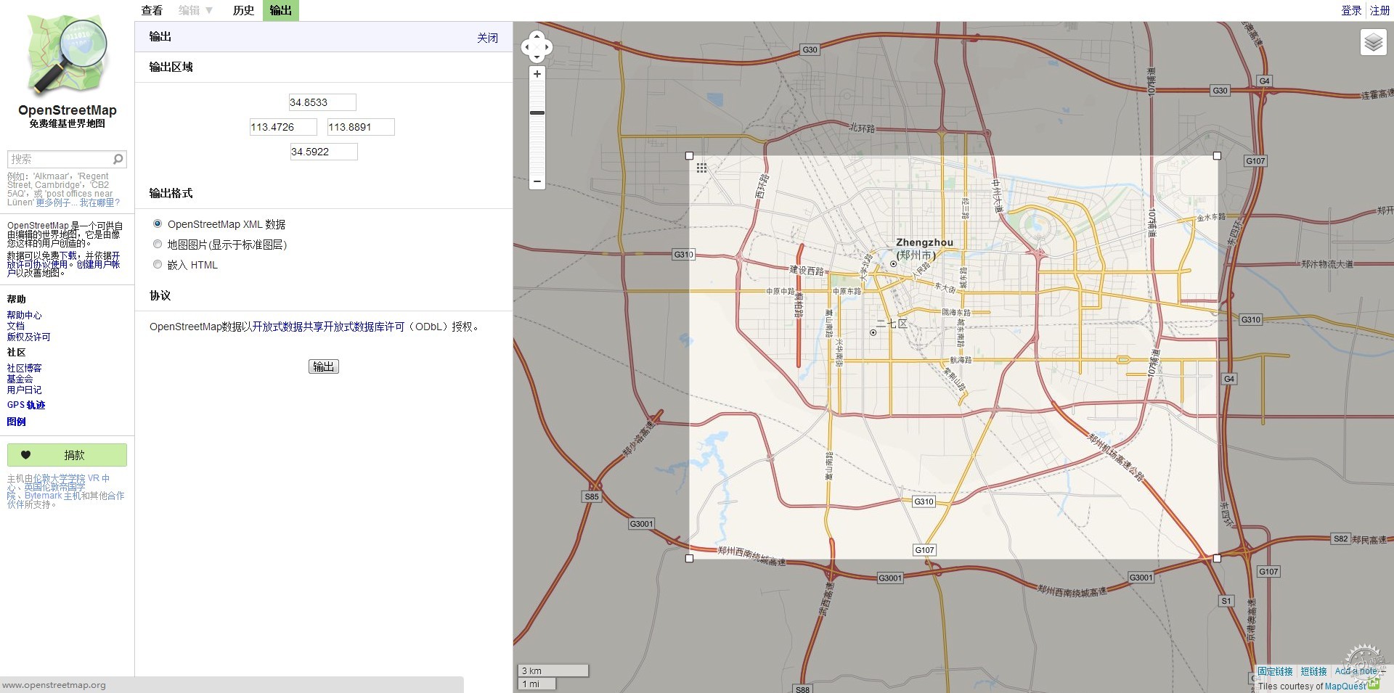Click the 二七区 district marker dot

tap(873, 332)
